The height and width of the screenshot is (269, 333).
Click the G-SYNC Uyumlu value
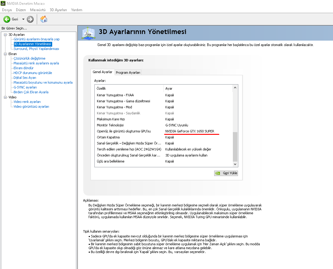(177, 125)
